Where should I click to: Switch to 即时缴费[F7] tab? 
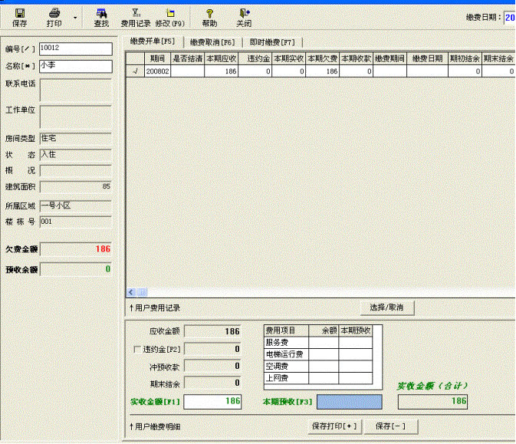tap(272, 42)
